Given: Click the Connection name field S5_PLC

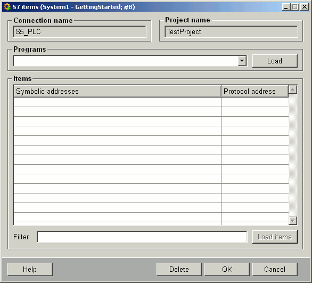Looking at the screenshot, I should (79, 31).
